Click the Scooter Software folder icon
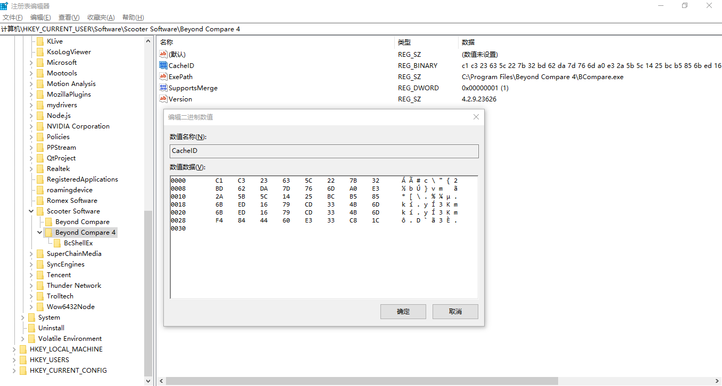Image resolution: width=722 pixels, height=386 pixels. [40, 211]
